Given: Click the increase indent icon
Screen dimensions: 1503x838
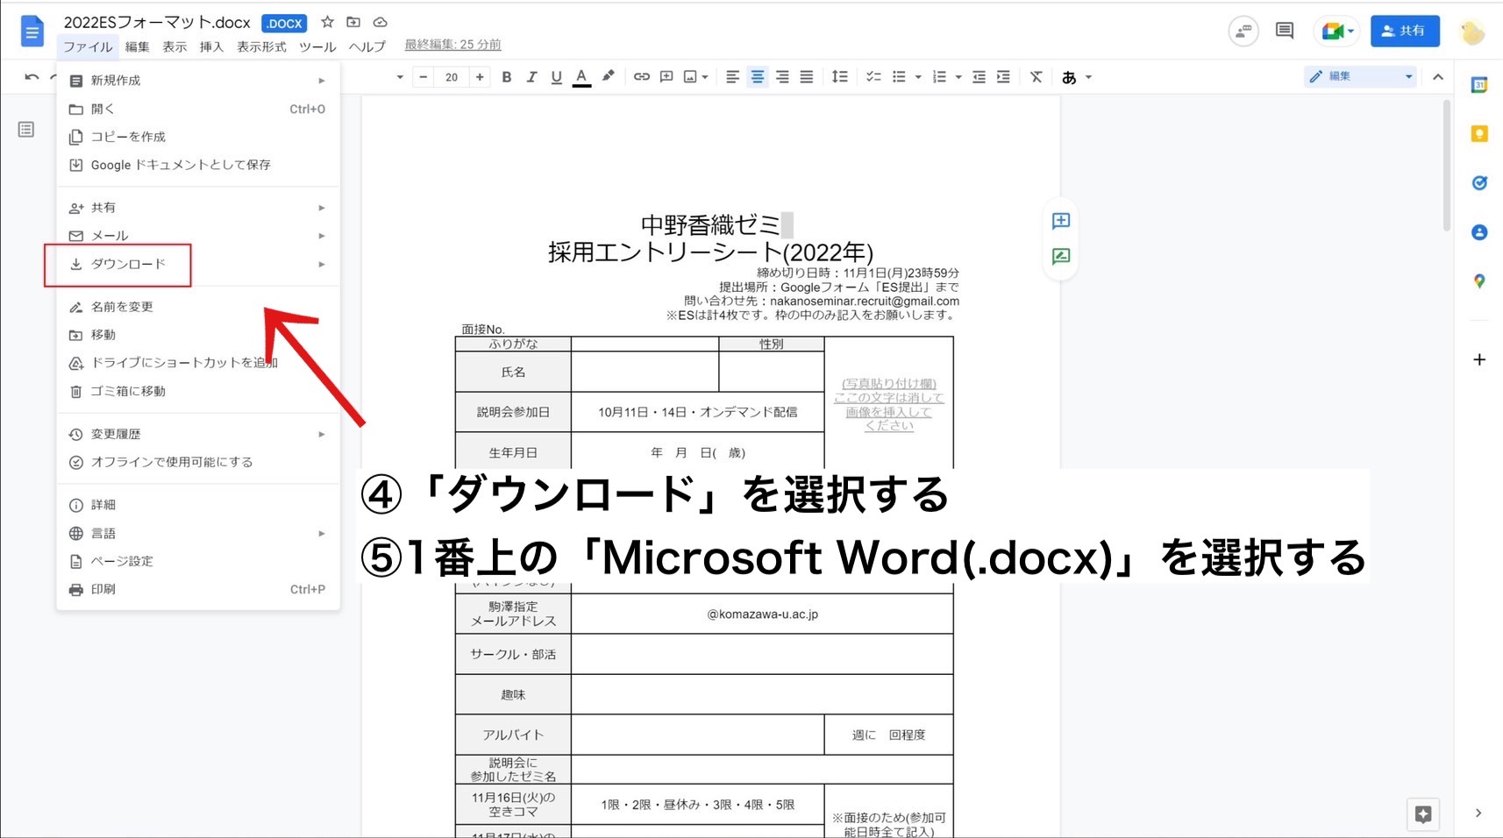Looking at the screenshot, I should (1003, 77).
